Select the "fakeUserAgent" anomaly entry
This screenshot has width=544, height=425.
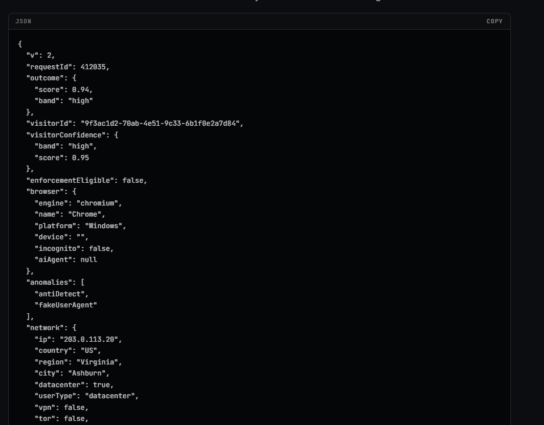pyautogui.click(x=66, y=305)
